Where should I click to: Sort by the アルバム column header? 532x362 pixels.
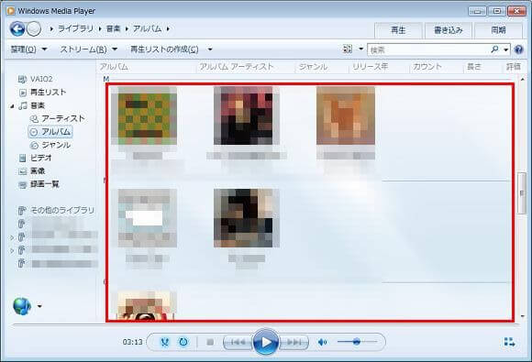114,67
